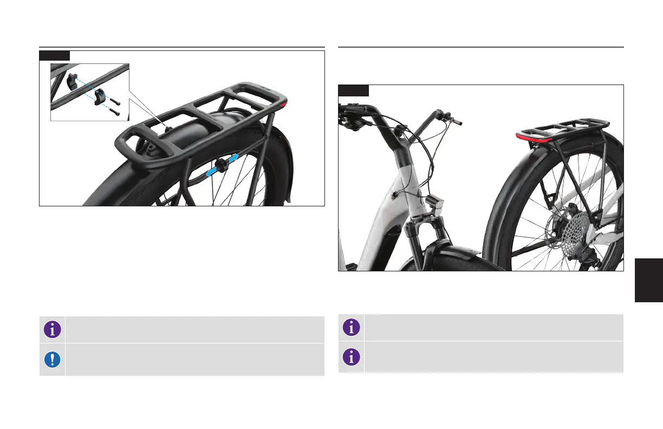Click the upper info note box on right page
The height and width of the screenshot is (429, 663).
coord(481,327)
